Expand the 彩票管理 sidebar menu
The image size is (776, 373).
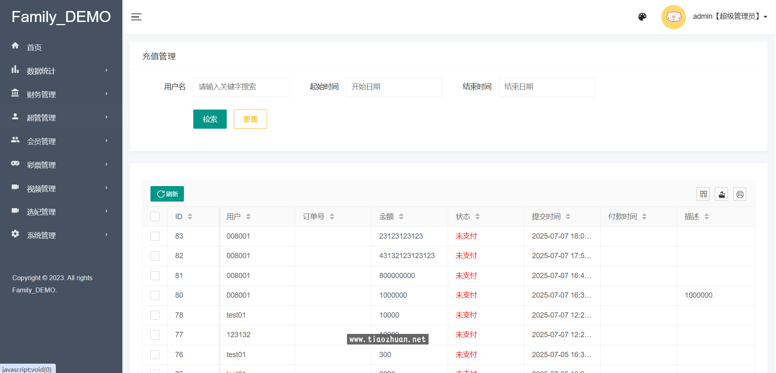pos(61,165)
